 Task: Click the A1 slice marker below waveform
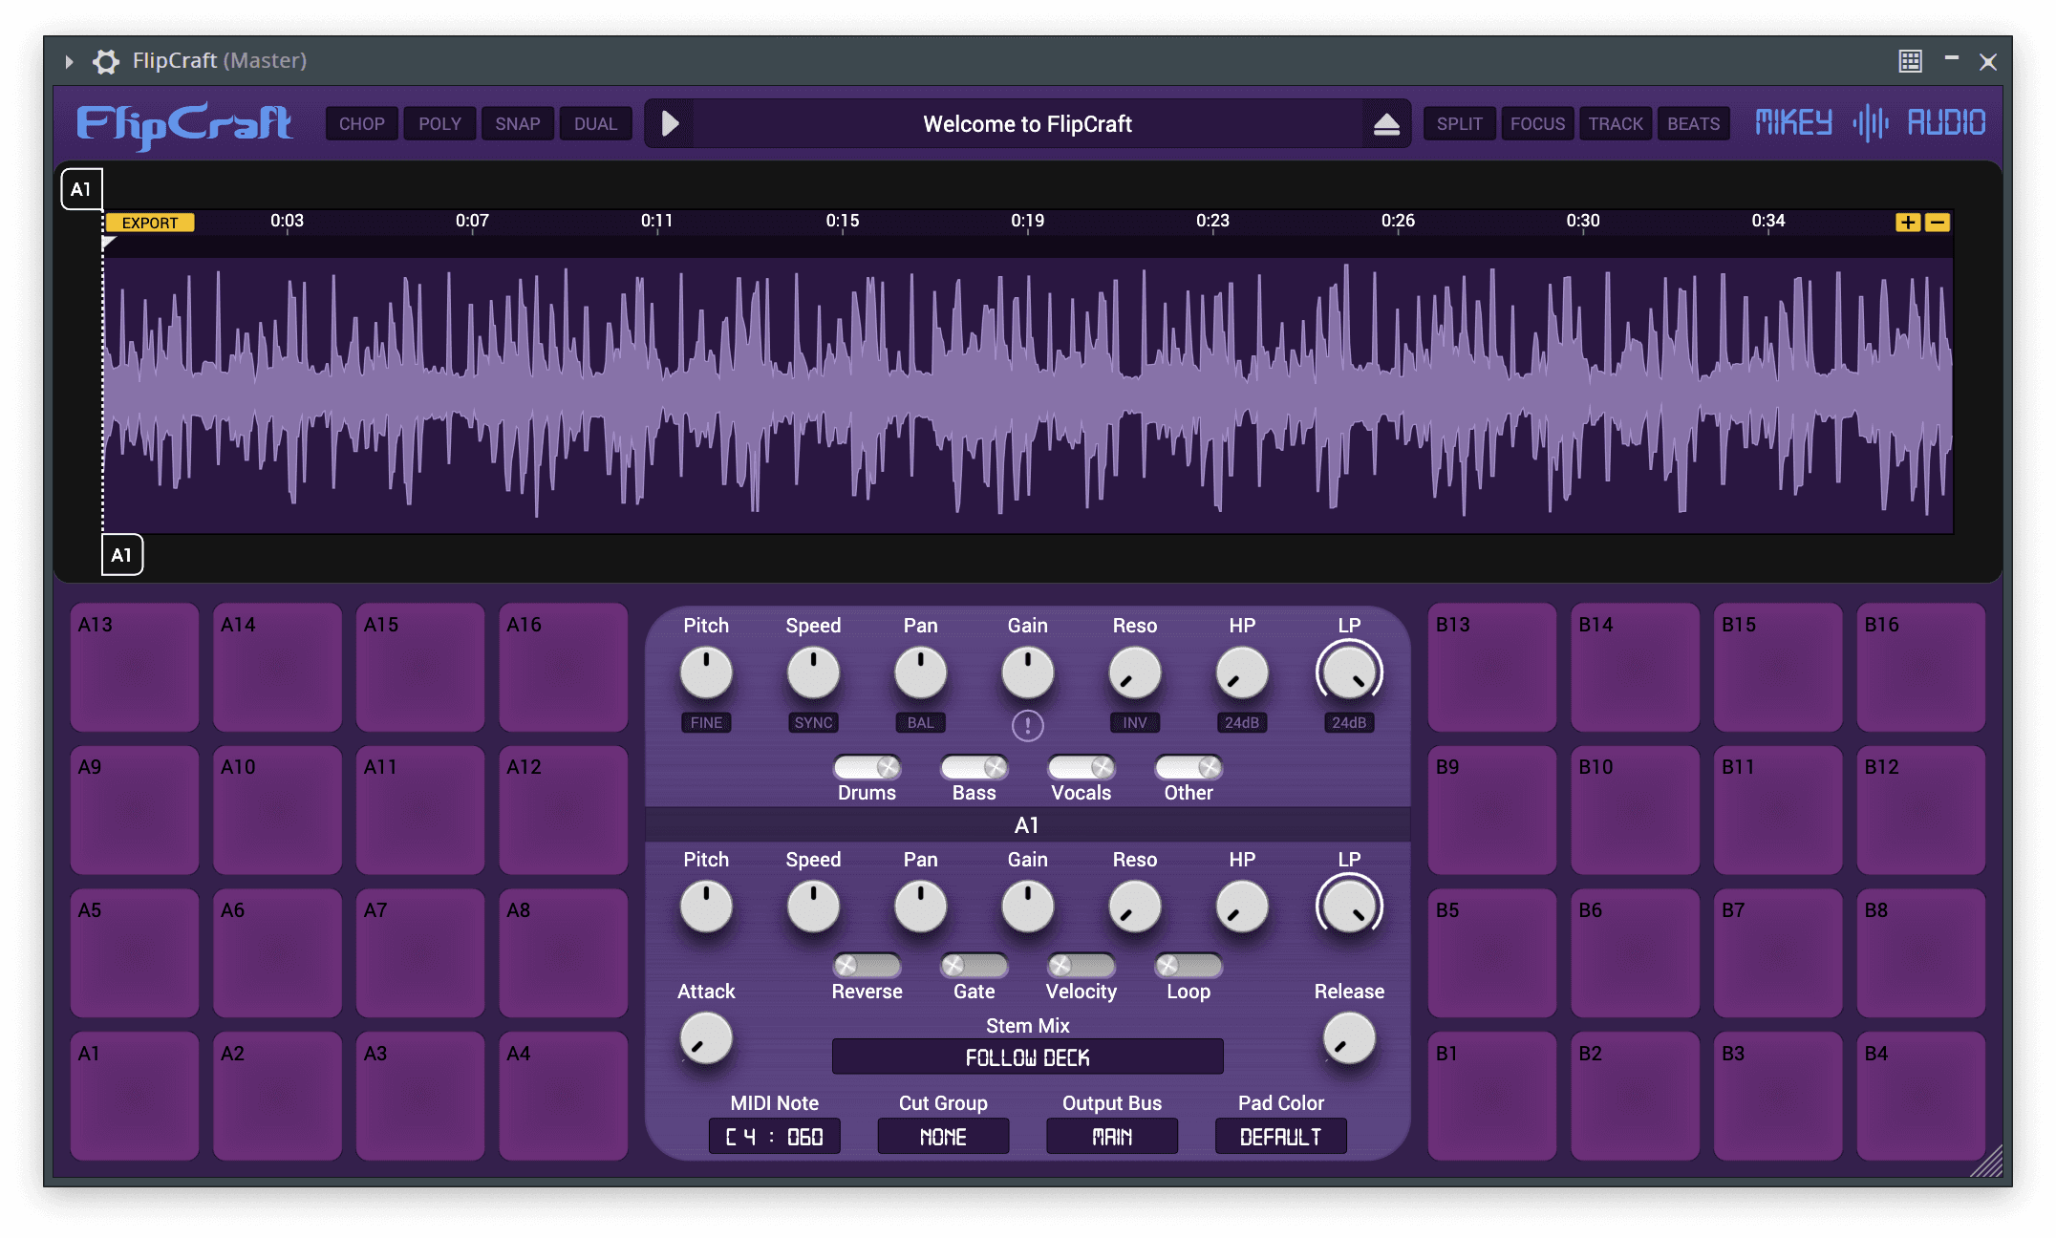122,555
